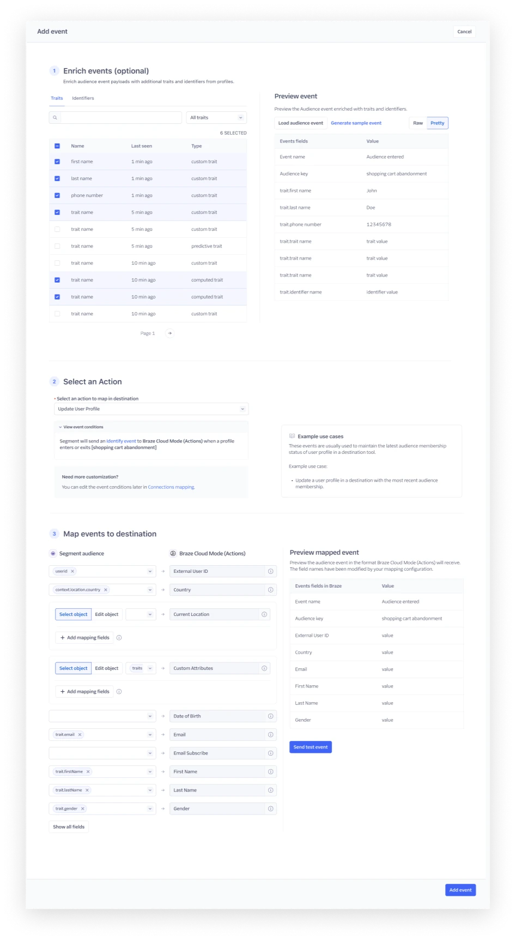516x940 pixels.
Task: Click Add mapping fields under Current Location
Action: click(84, 637)
